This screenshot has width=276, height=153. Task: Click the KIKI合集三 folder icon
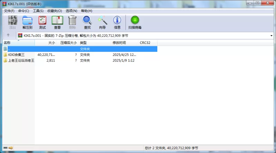[x=5, y=55]
